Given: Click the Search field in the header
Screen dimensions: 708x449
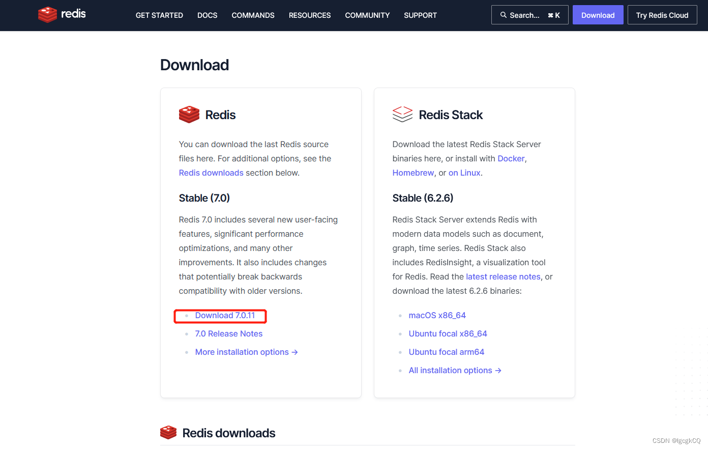Looking at the screenshot, I should tap(529, 15).
